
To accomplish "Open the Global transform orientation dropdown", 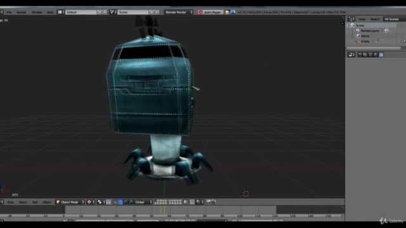I will coord(143,202).
